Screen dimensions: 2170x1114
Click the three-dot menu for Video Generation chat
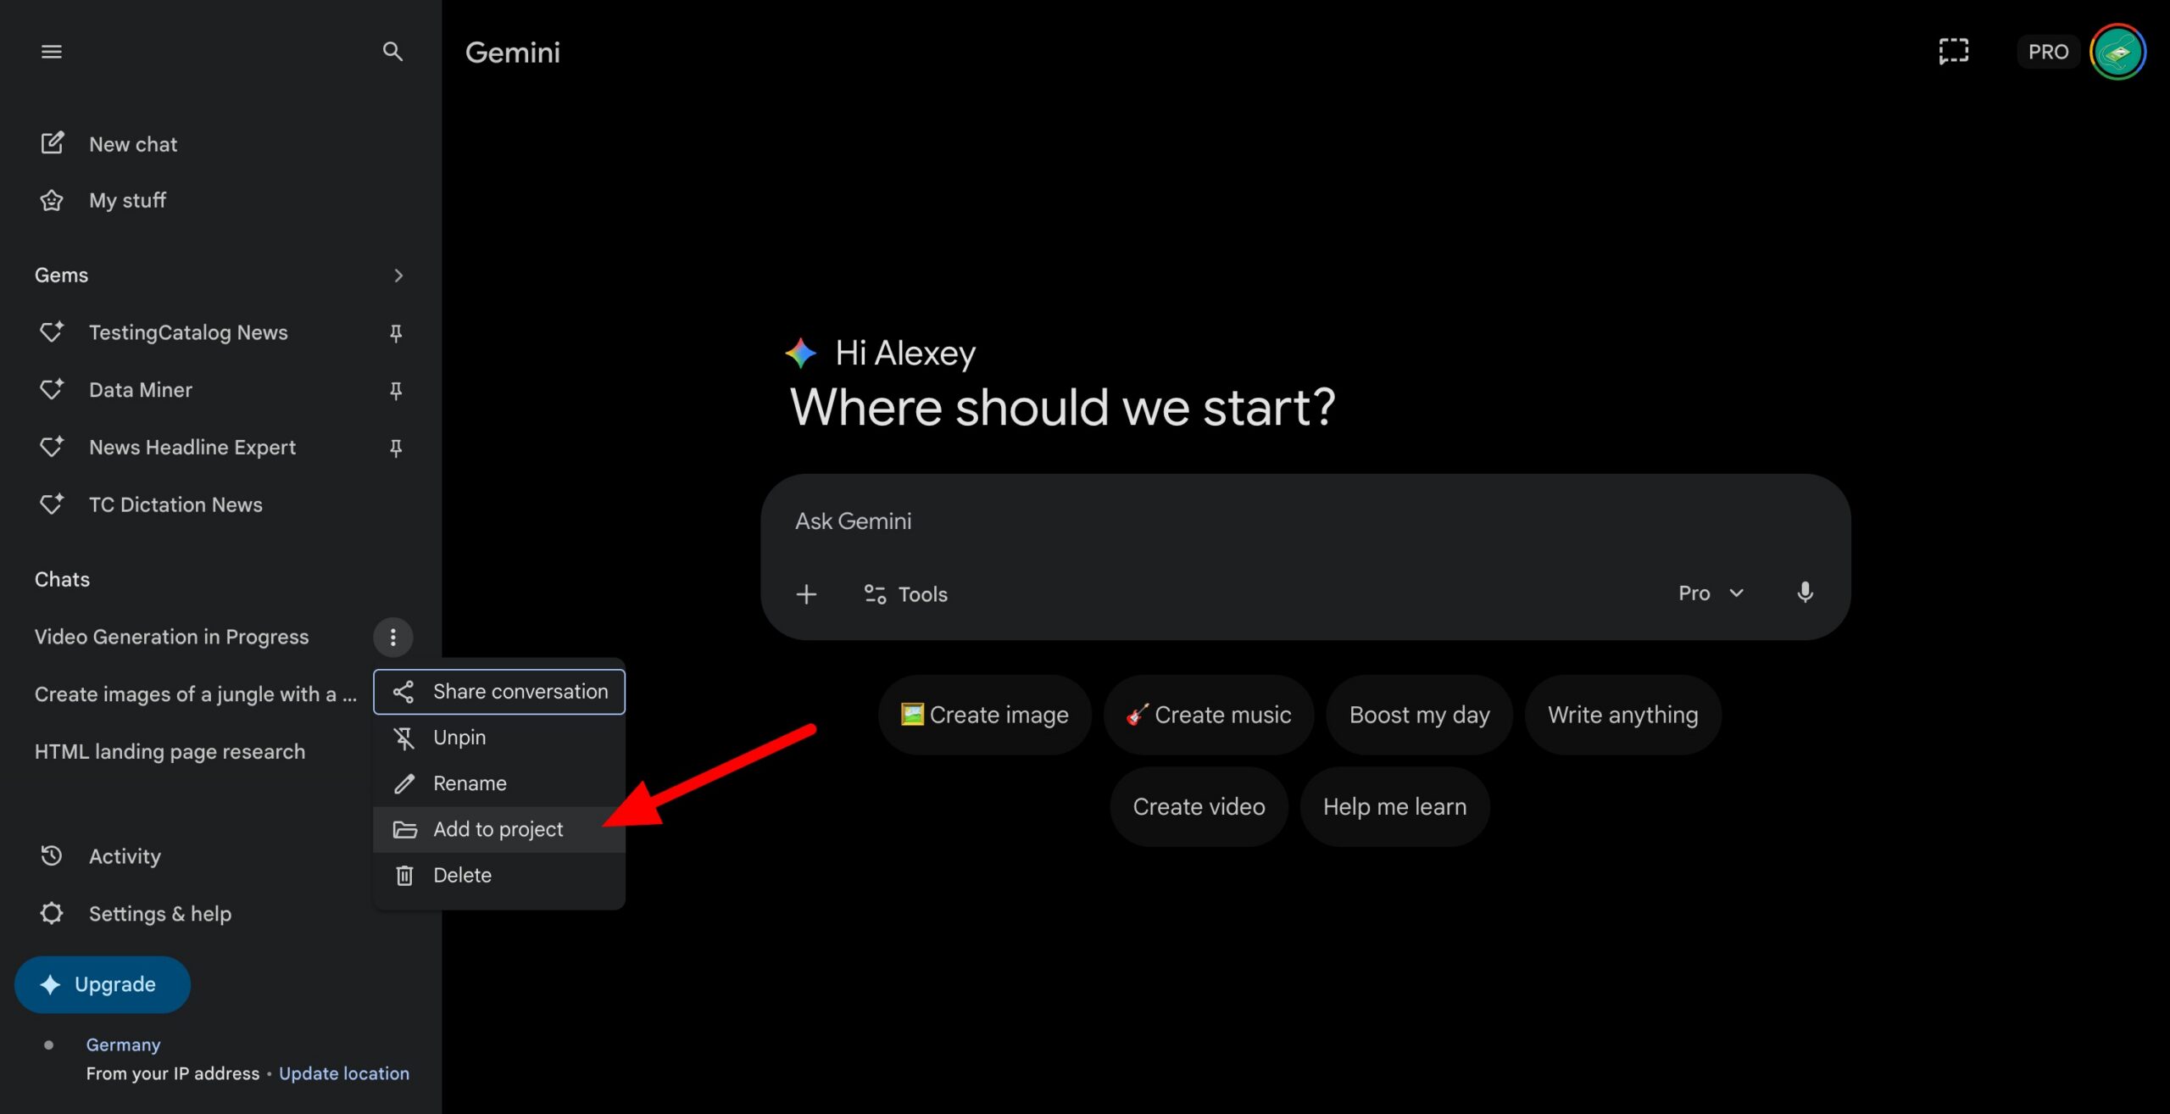coord(392,637)
